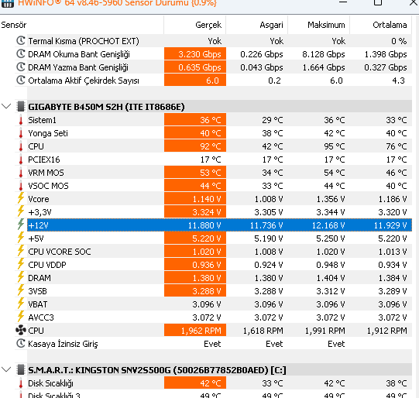This screenshot has height=398, width=419.
Task: Click the 12.168 V maximum +12V value
Action: tap(328, 225)
